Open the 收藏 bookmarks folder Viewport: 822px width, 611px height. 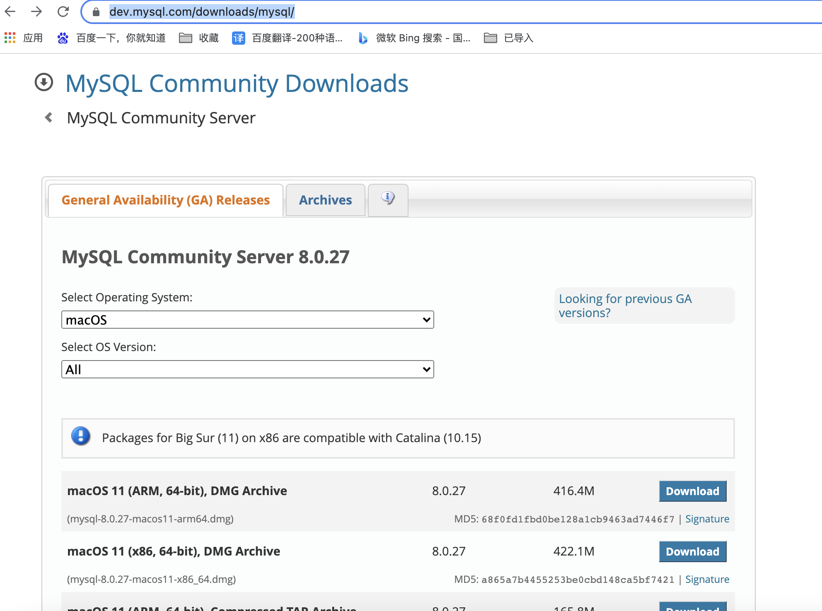pos(199,38)
